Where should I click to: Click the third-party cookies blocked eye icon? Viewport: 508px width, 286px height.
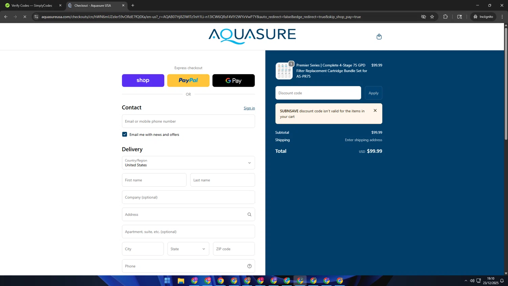[x=423, y=17]
